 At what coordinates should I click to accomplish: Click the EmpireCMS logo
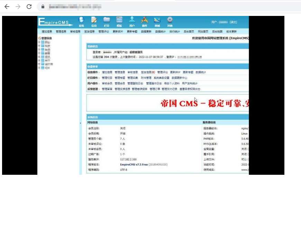[x=55, y=22]
